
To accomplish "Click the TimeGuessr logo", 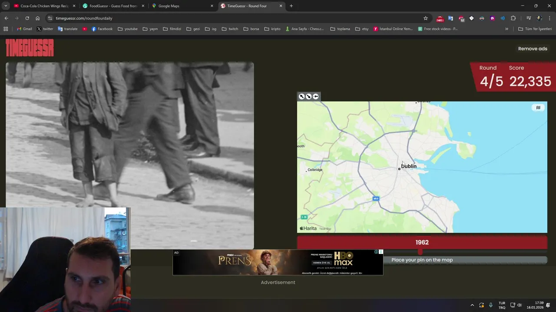I will point(30,48).
